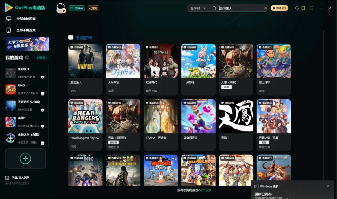337x199 pixels.
Task: Open the 天翼之链 (日服) card
Action: coord(274,125)
